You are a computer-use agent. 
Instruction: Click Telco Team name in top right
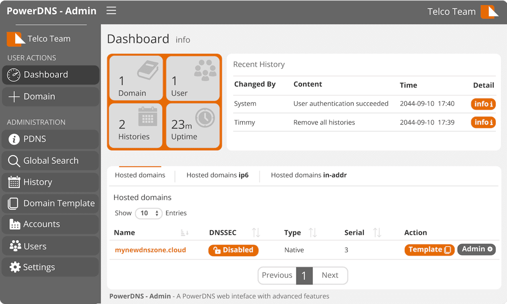[x=451, y=12]
